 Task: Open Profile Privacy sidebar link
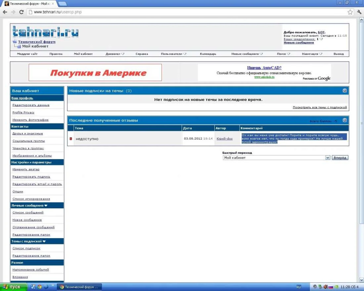(x=23, y=112)
